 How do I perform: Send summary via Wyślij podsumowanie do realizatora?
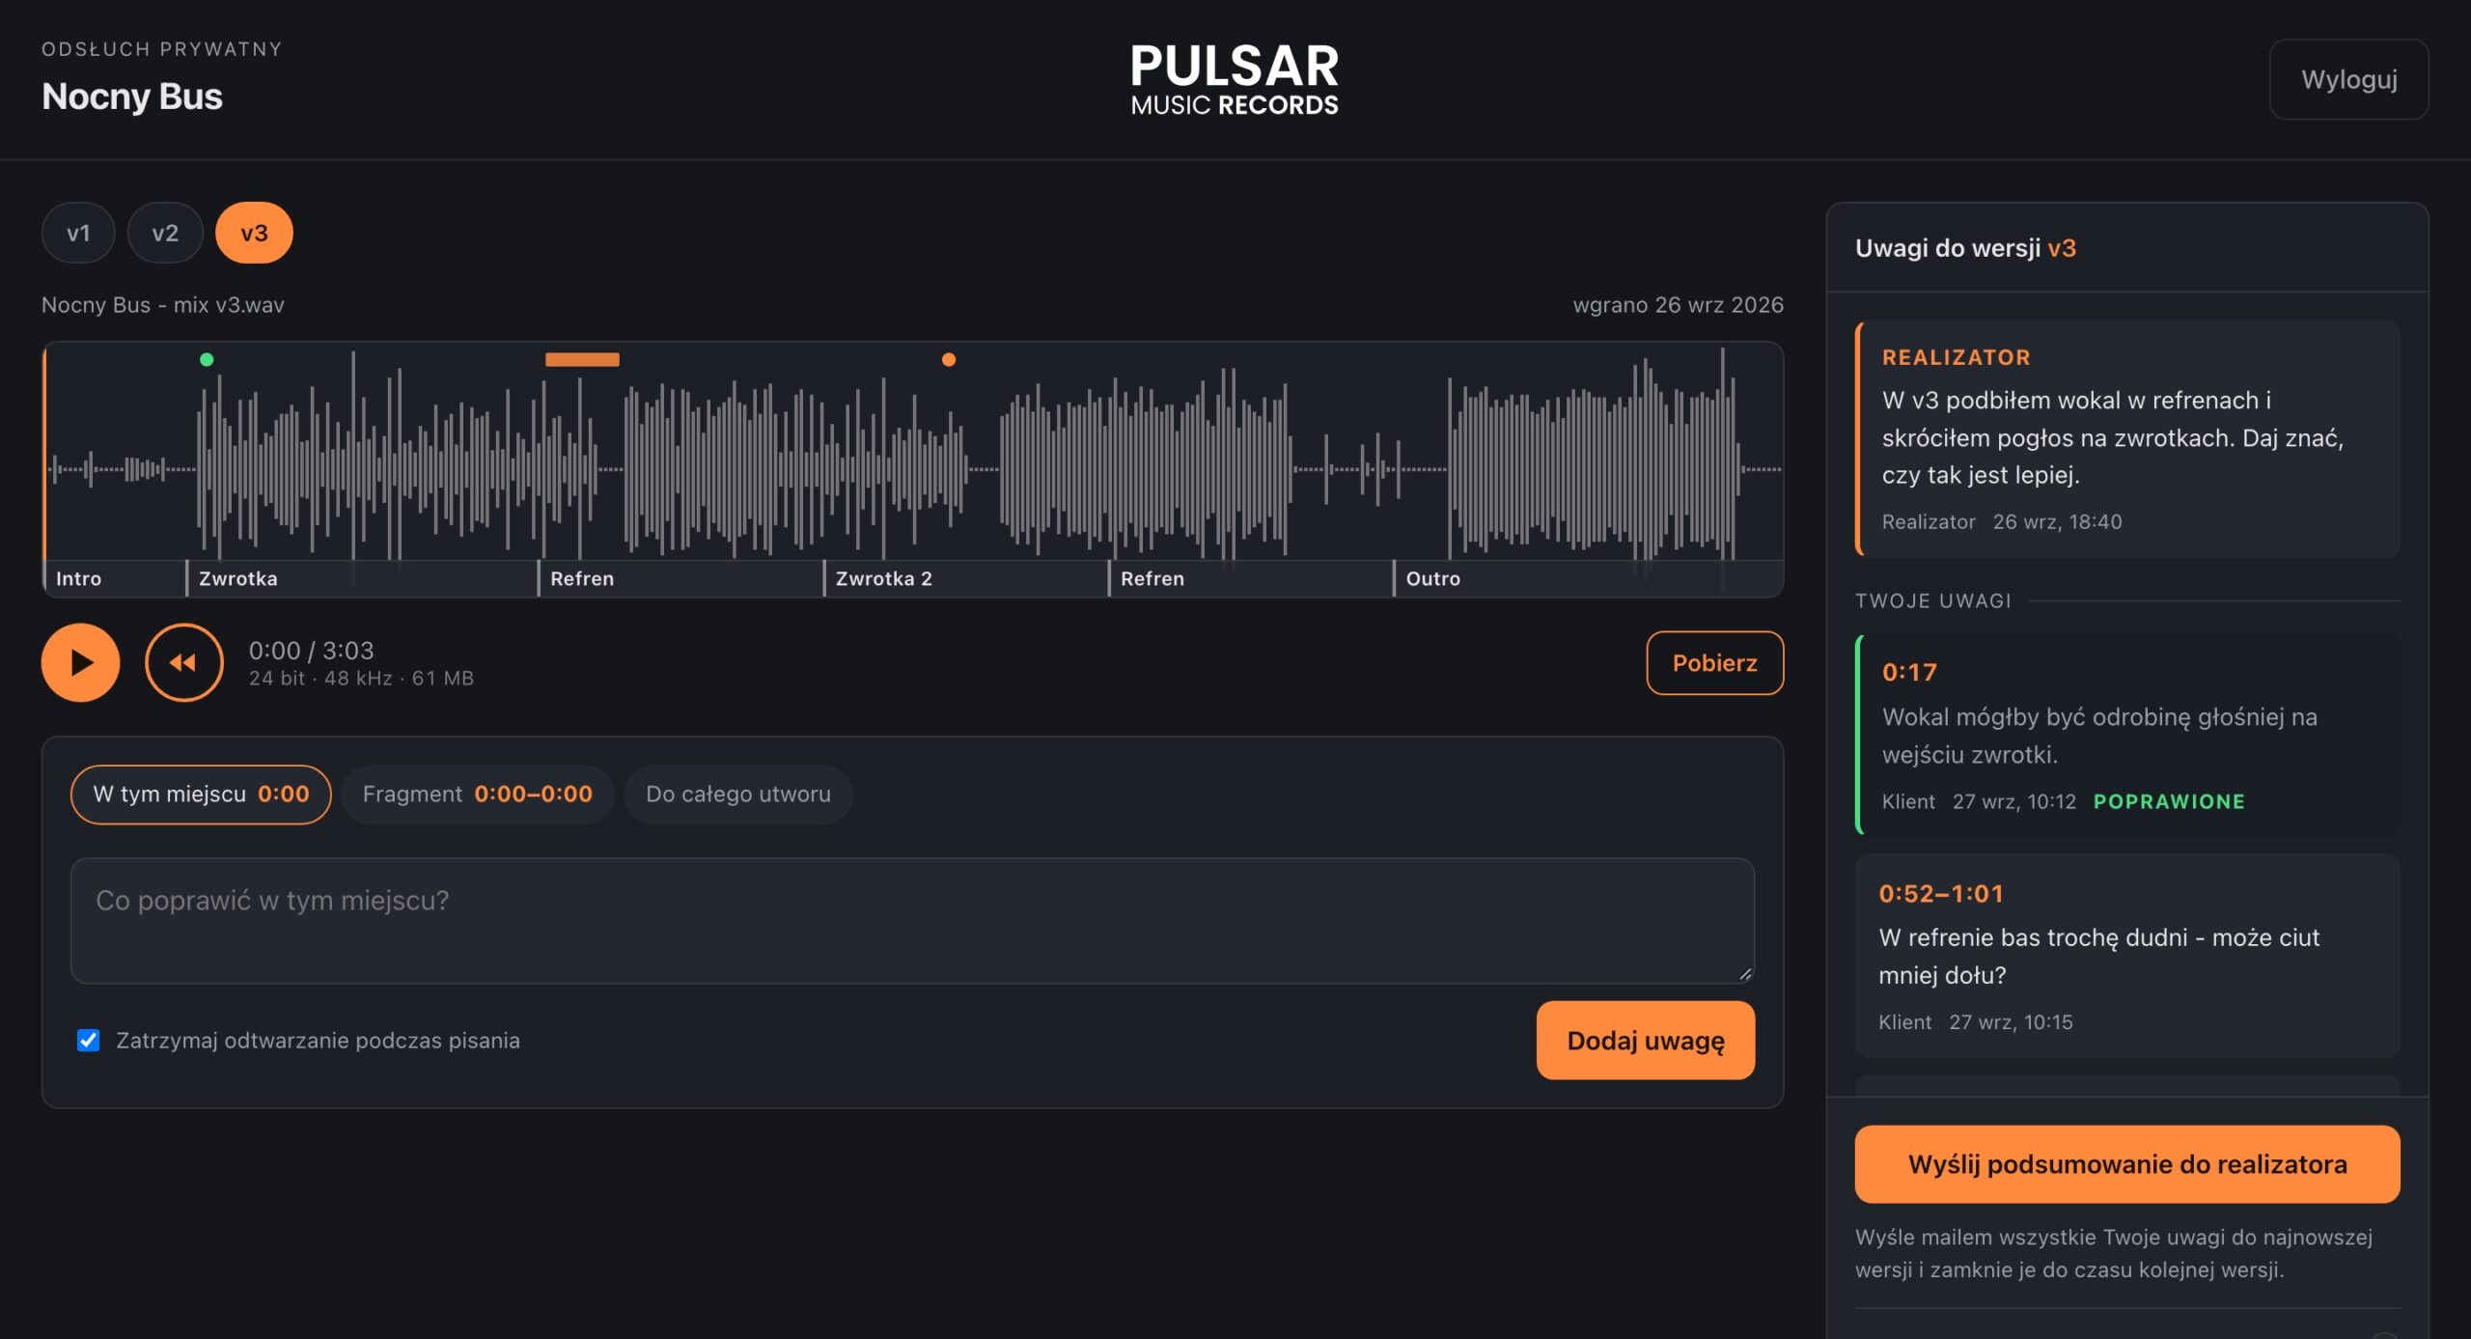[x=2126, y=1164]
